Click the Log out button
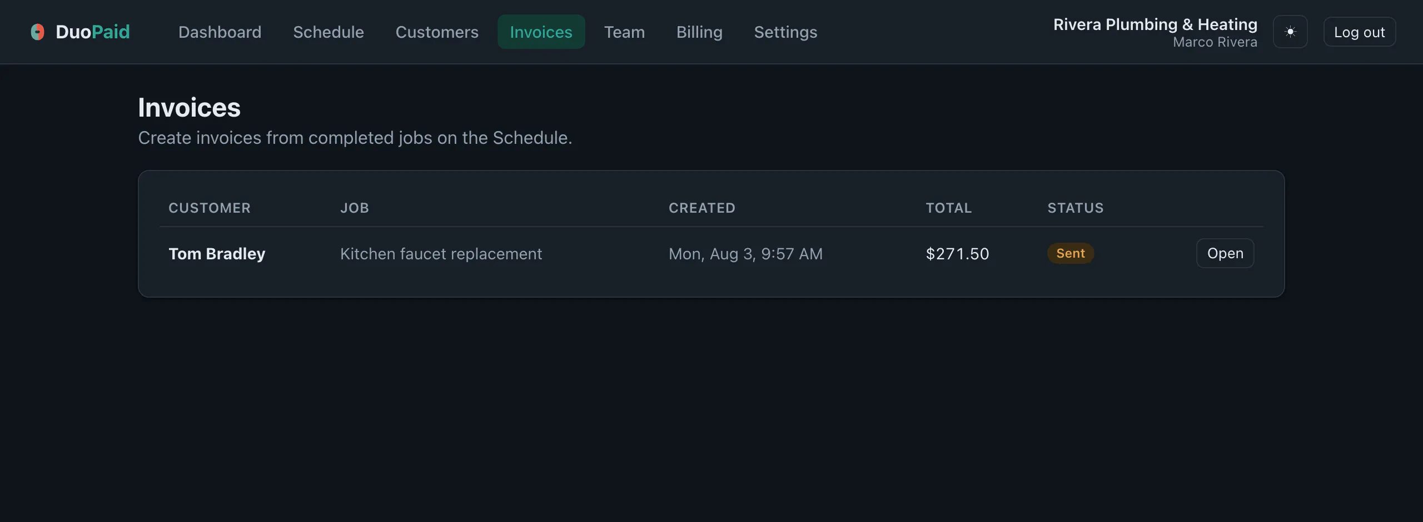 (1359, 32)
